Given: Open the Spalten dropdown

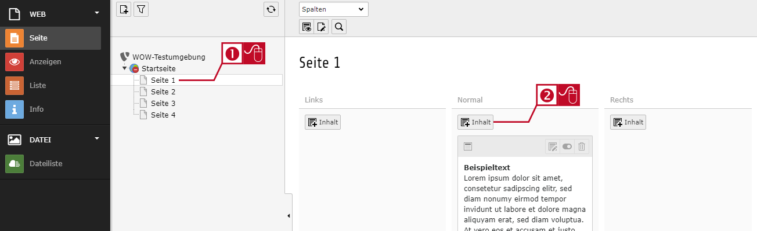Looking at the screenshot, I should pyautogui.click(x=334, y=9).
